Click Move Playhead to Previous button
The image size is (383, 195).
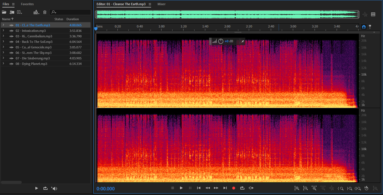coord(199,188)
